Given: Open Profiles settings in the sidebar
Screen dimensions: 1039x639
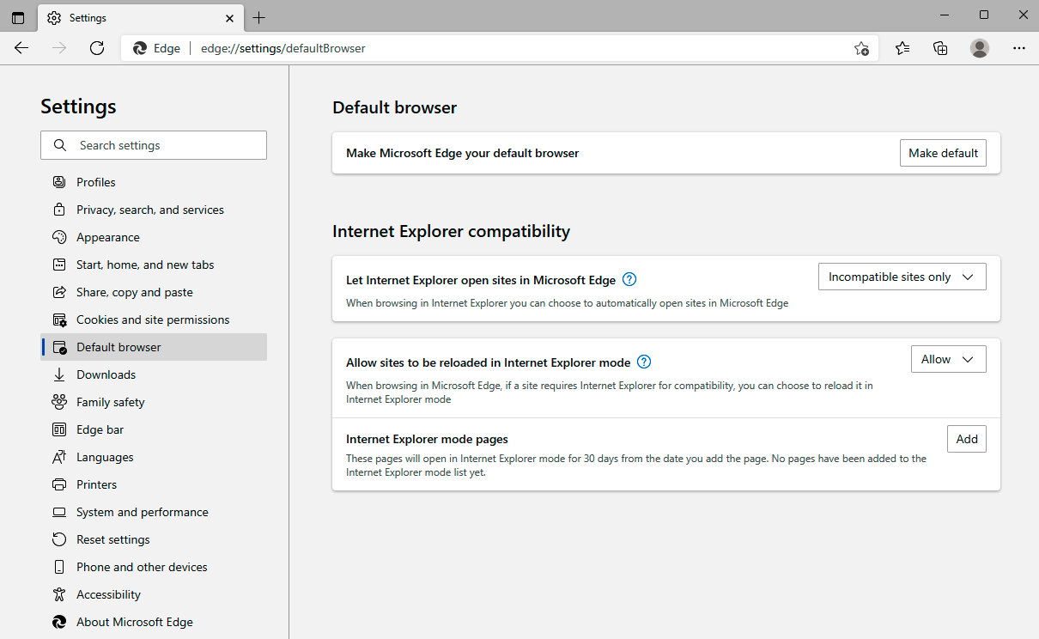Looking at the screenshot, I should [95, 182].
